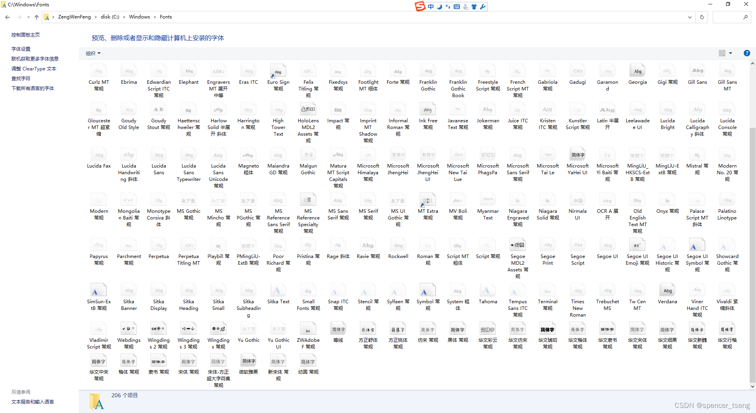Viewport: 756px width, 413px height.
Task: Select the Ink Free font icon
Action: [428, 109]
